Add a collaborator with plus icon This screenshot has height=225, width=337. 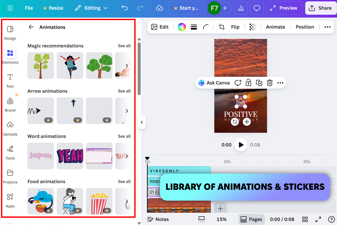(x=225, y=8)
